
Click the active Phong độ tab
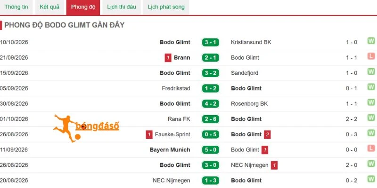click(x=83, y=7)
